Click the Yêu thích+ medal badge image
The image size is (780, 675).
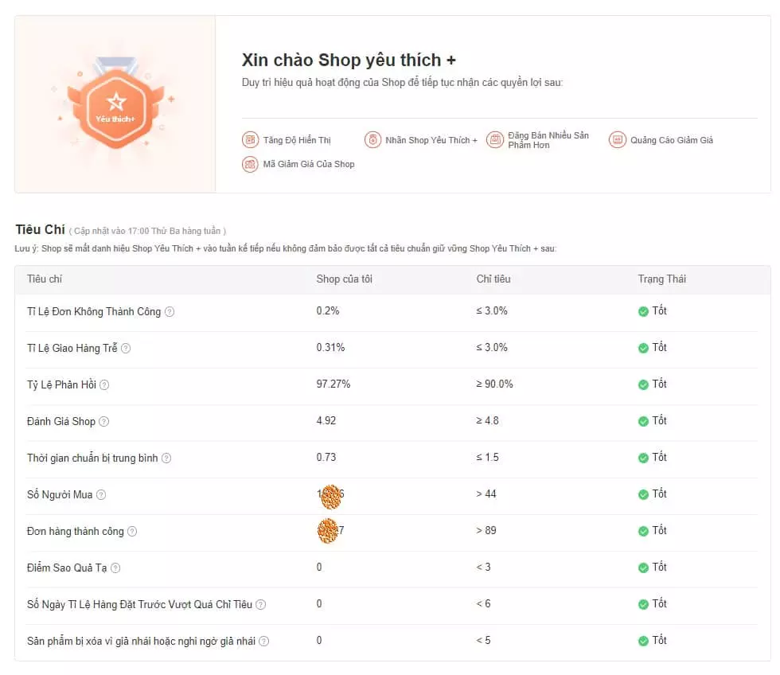pos(116,104)
